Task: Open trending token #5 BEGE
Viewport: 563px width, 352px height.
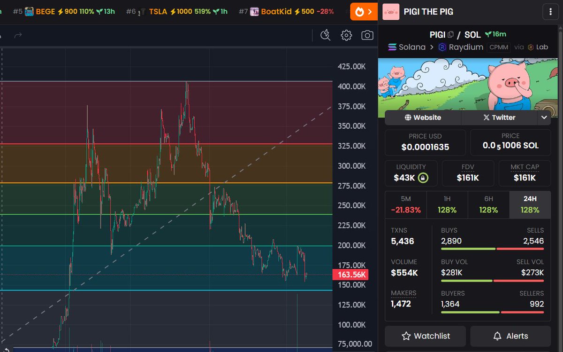Action: 64,11
